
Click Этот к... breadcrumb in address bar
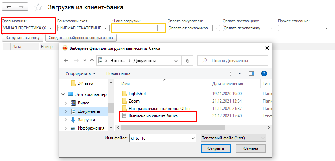pos(118,61)
